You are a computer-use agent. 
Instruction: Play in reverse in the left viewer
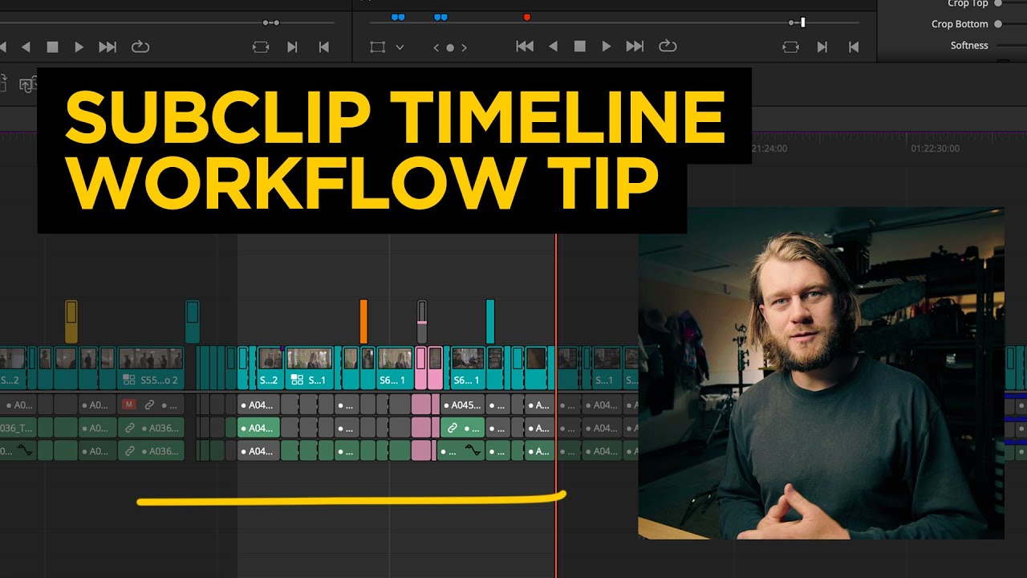[26, 47]
